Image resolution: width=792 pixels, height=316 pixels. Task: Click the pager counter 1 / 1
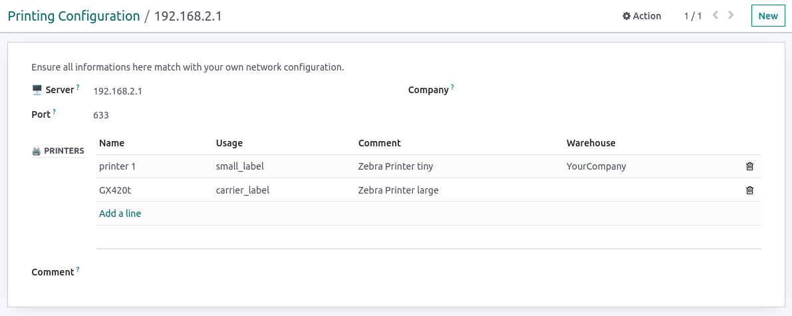pyautogui.click(x=692, y=16)
